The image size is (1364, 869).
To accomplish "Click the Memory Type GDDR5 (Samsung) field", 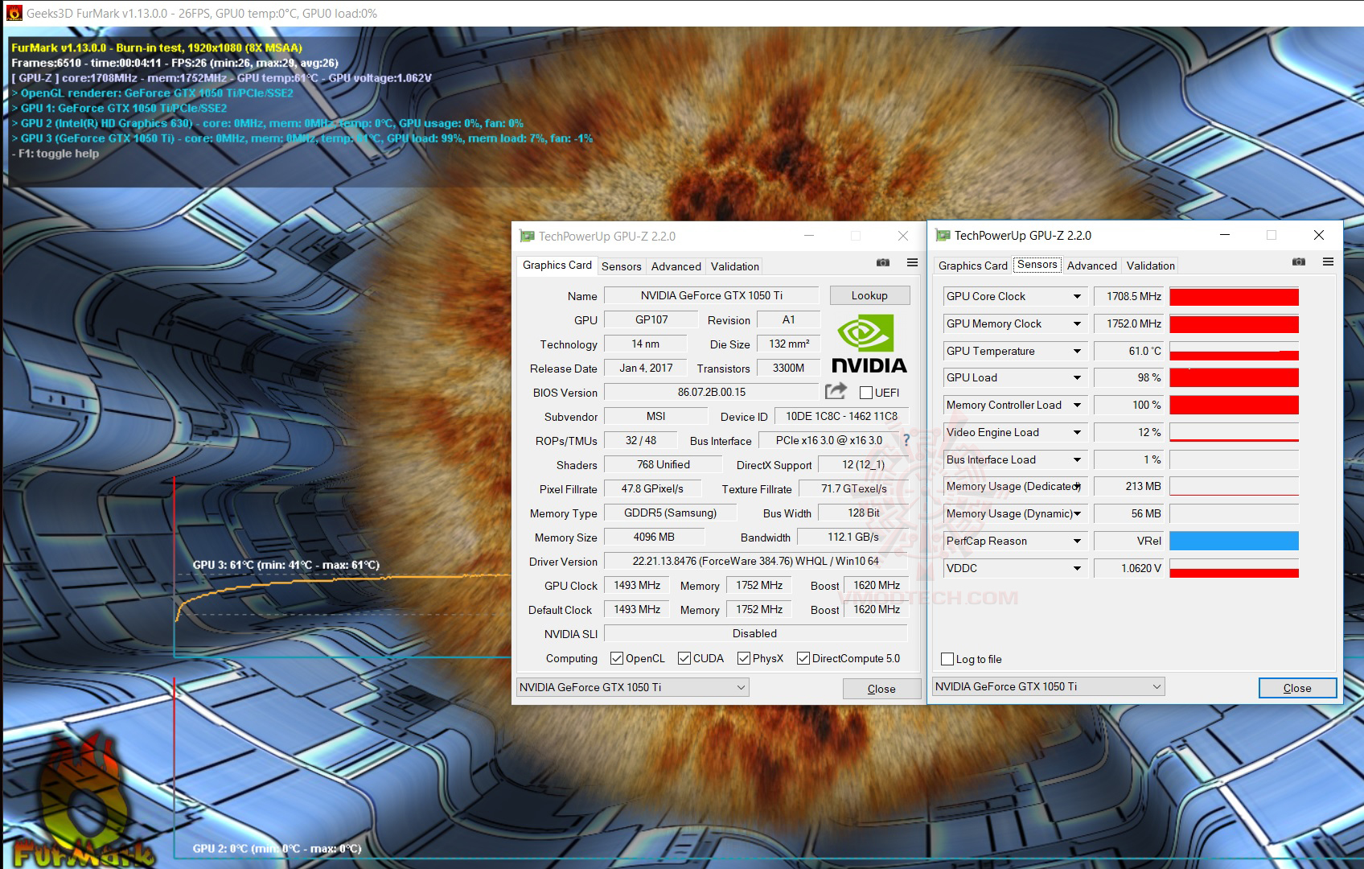I will click(671, 513).
